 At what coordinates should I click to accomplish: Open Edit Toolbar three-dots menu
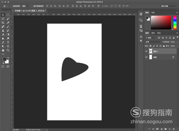[x=3, y=54]
